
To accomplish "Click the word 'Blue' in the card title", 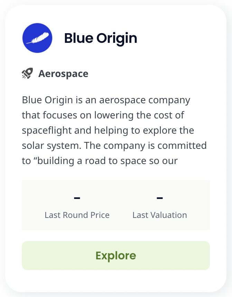I will 79,38.
